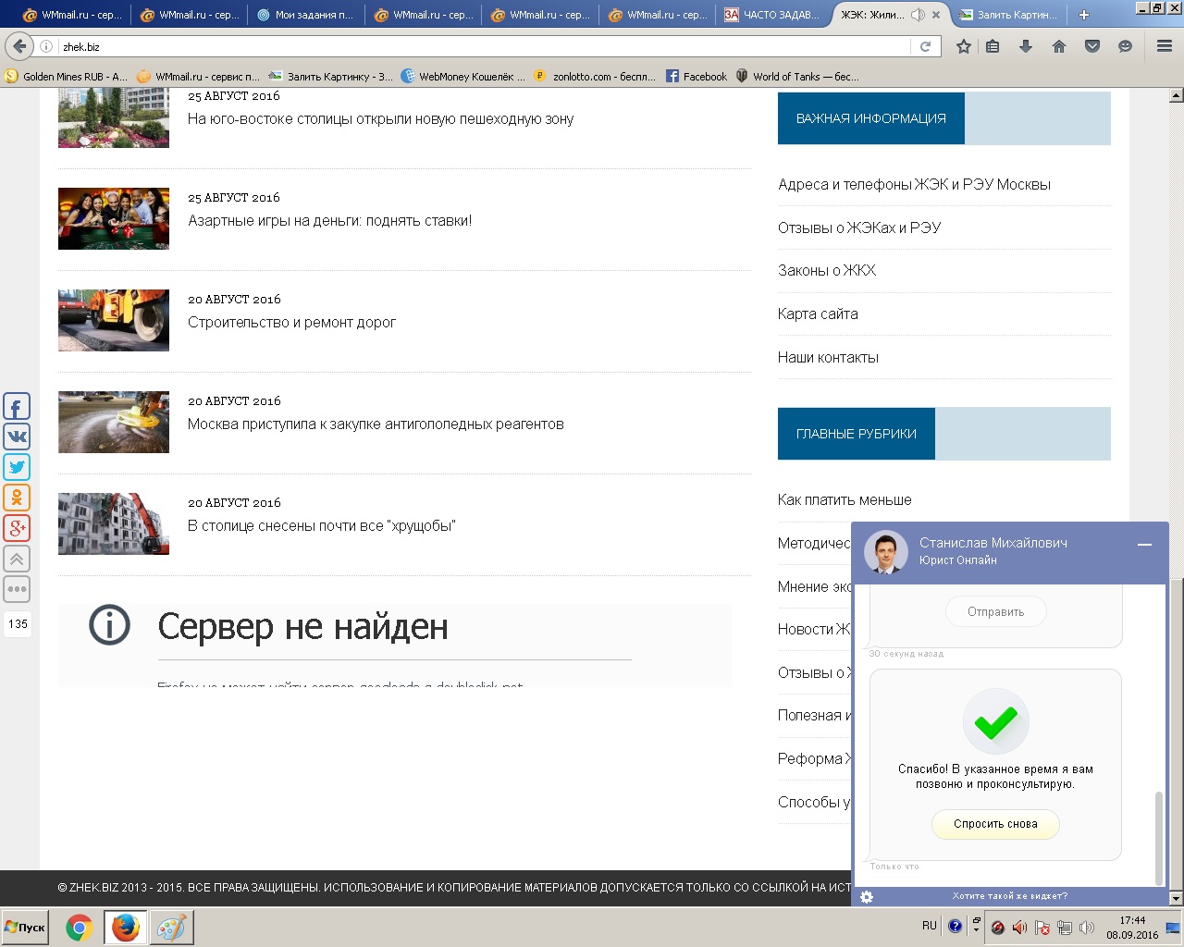Open the grey speaker icon in the tray
The height and width of the screenshot is (947, 1184).
1087,928
